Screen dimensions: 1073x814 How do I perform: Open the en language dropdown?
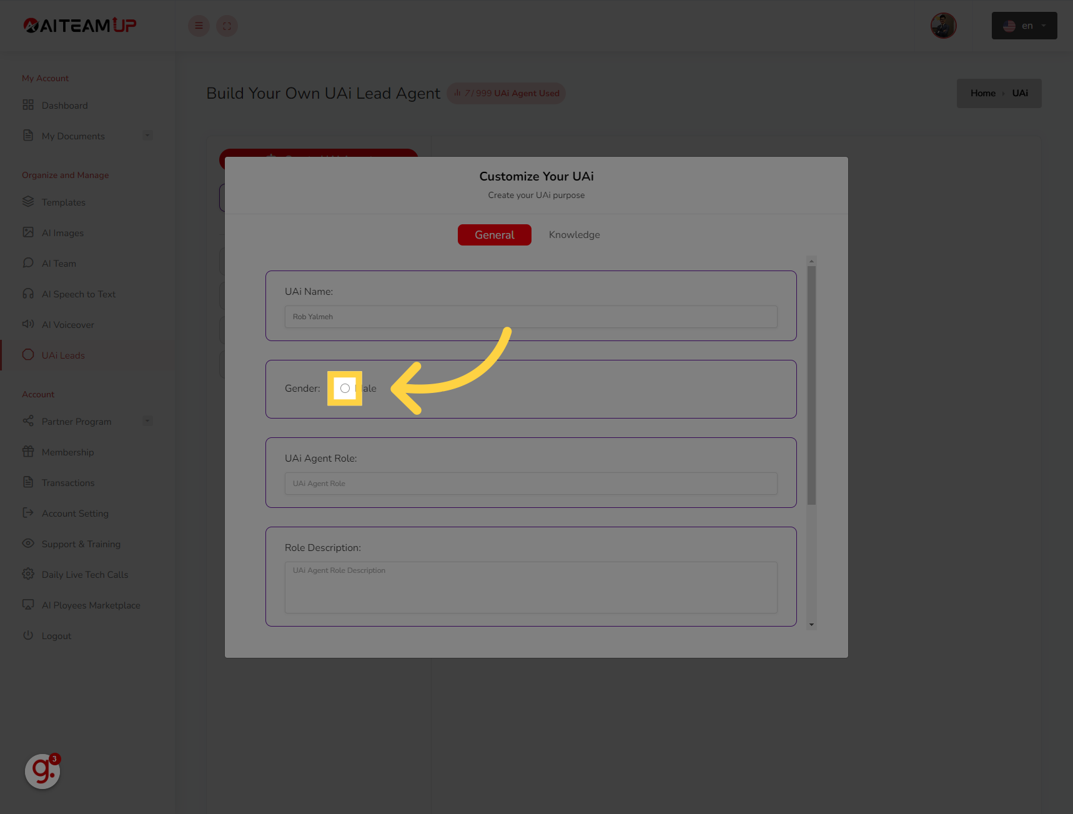[1024, 26]
